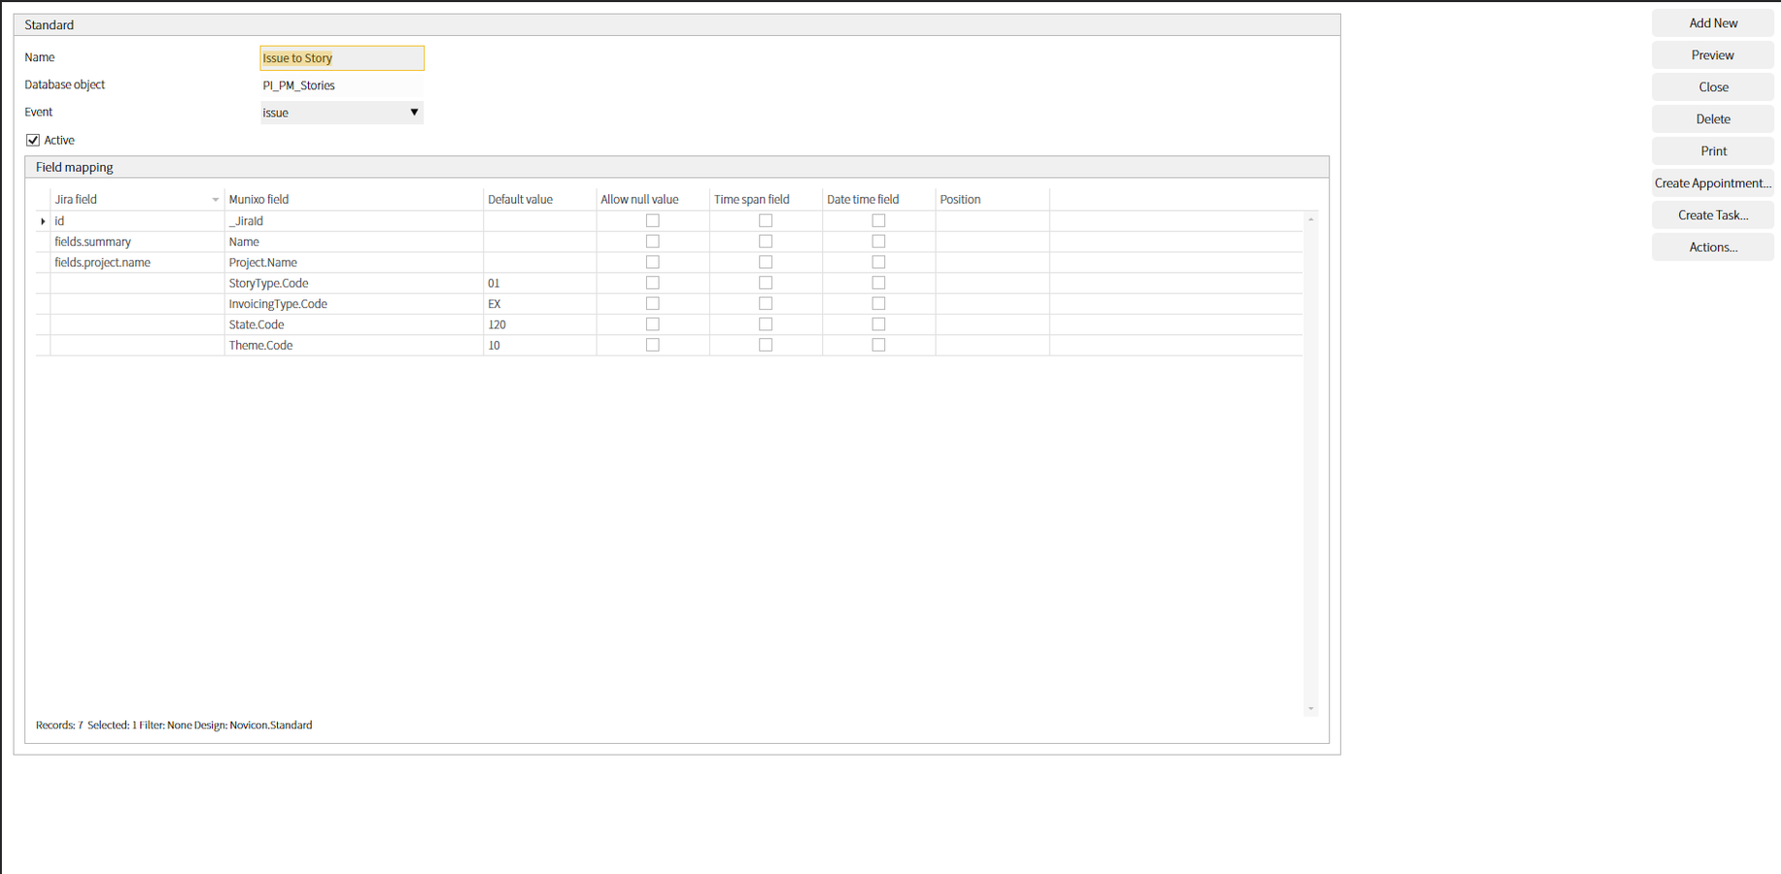
Task: Toggle Date time field for StoryType.Code row
Action: click(x=878, y=283)
